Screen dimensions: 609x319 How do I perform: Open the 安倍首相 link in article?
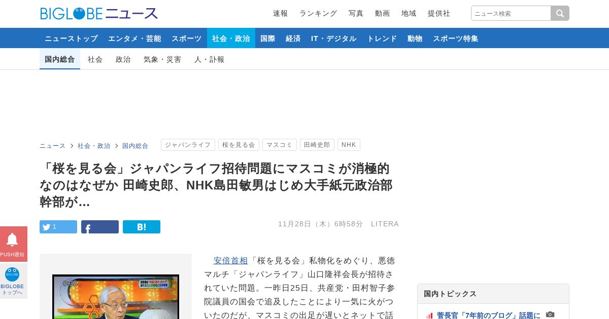pos(230,261)
